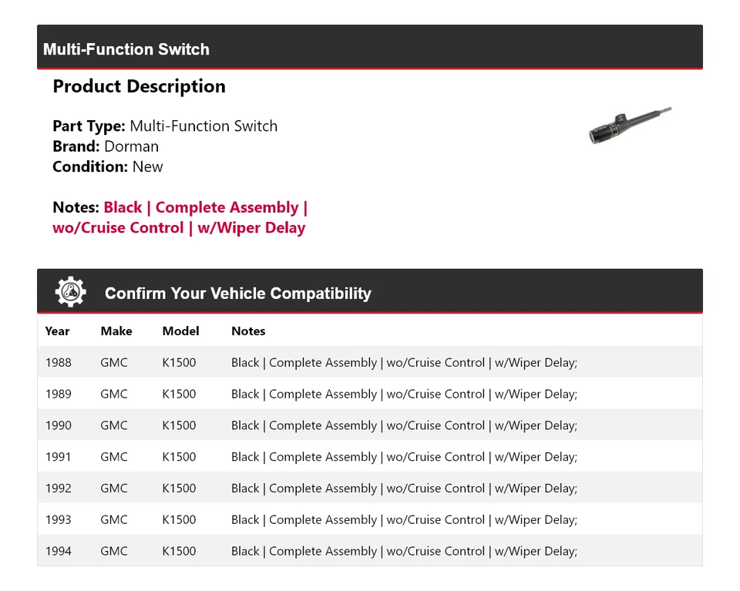Click the Notes column header in the table
740x591 pixels.
[x=248, y=331]
